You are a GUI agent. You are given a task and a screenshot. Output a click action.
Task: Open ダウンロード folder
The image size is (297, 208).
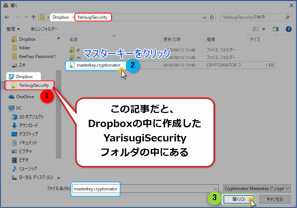tap(28, 125)
